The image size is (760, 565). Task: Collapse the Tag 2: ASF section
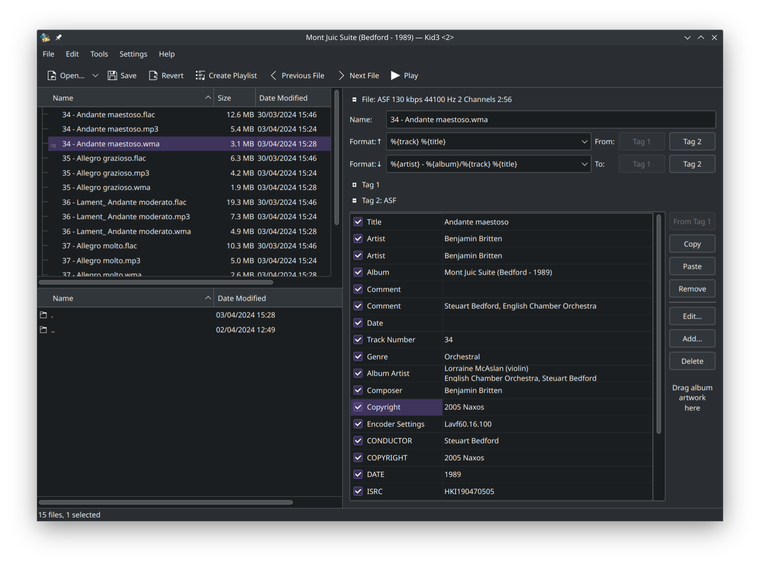(354, 200)
